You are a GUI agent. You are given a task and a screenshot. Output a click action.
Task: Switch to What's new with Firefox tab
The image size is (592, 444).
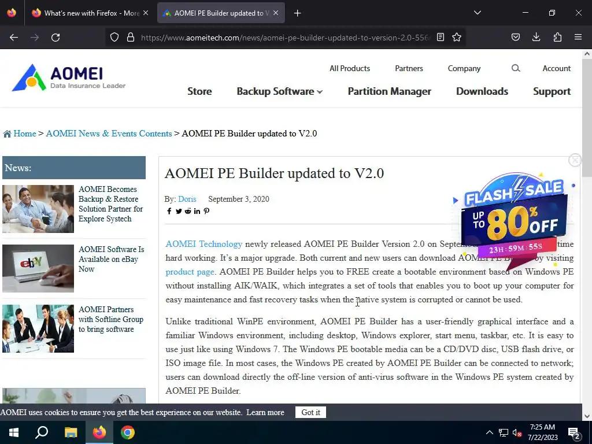pyautogui.click(x=91, y=13)
